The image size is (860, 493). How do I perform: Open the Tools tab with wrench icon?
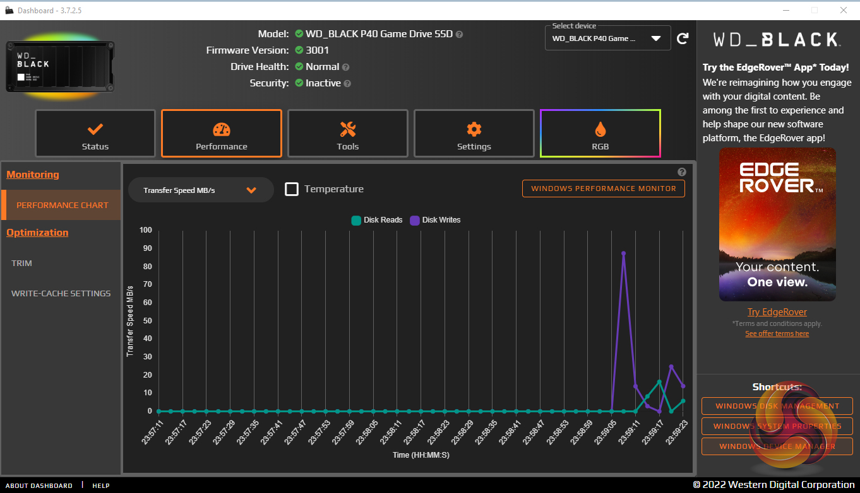coord(348,134)
